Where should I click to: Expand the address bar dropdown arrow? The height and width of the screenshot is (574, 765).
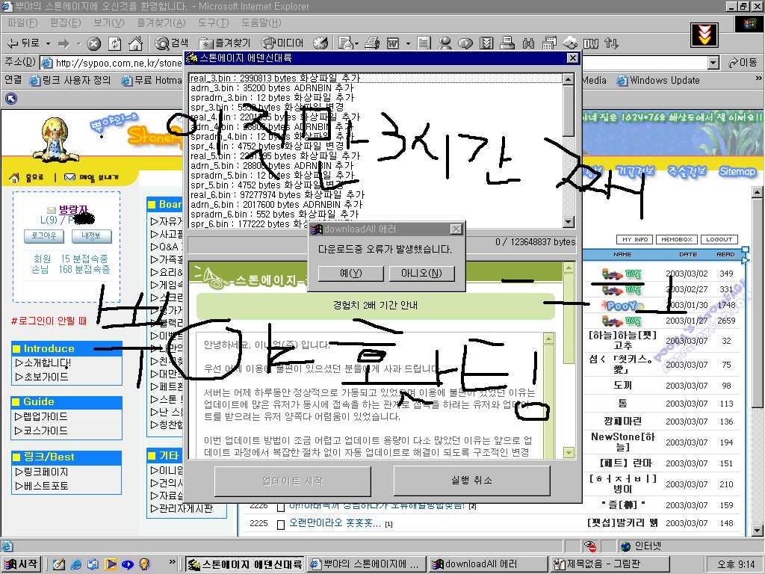(x=713, y=63)
